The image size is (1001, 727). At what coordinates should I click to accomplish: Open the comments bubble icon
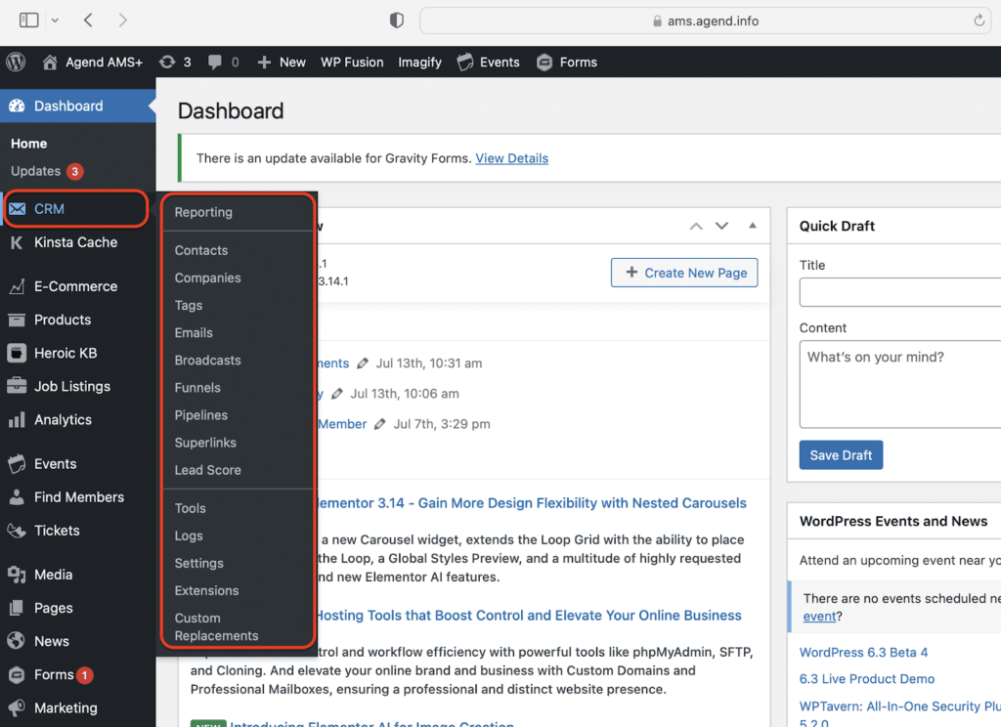215,62
